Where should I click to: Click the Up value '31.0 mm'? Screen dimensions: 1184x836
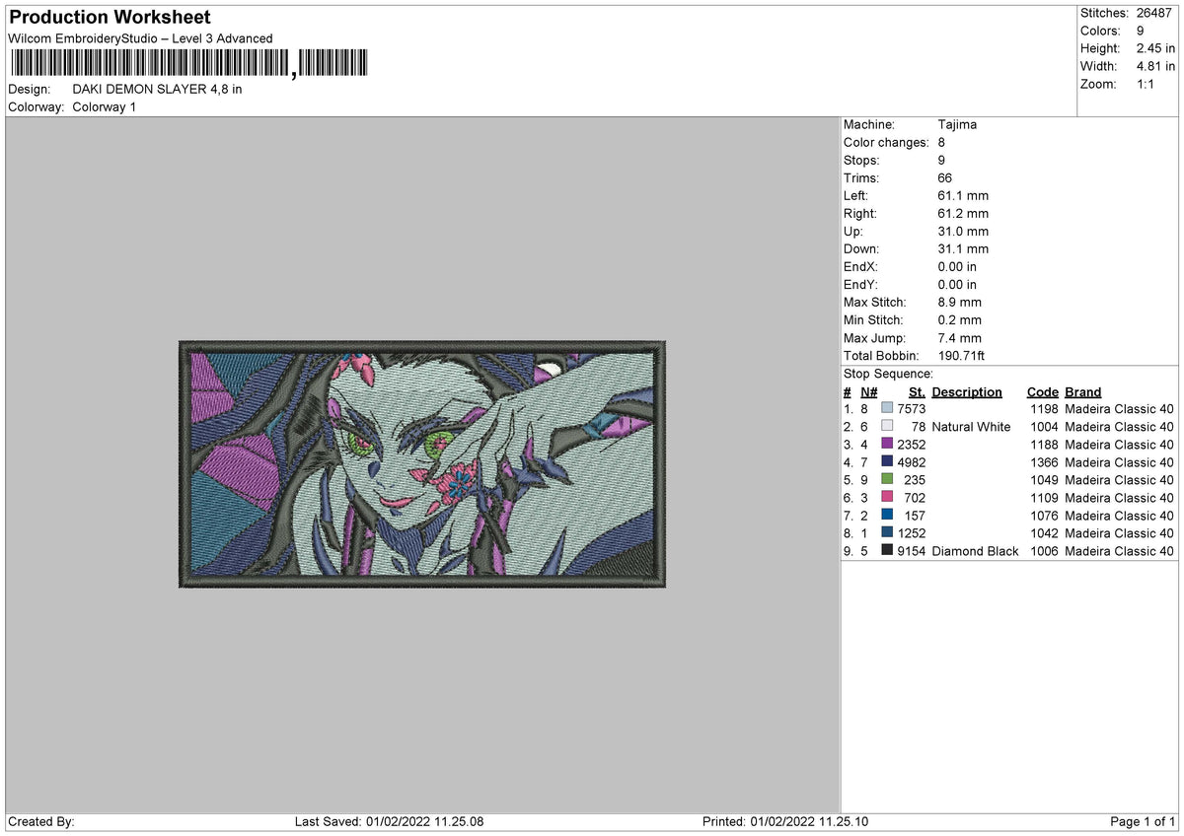pyautogui.click(x=963, y=232)
